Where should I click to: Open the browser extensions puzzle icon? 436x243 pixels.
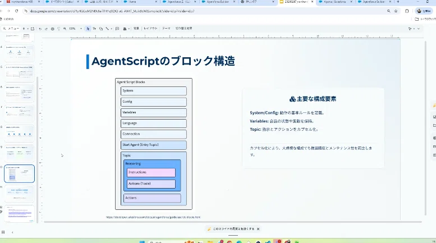[x=407, y=11]
